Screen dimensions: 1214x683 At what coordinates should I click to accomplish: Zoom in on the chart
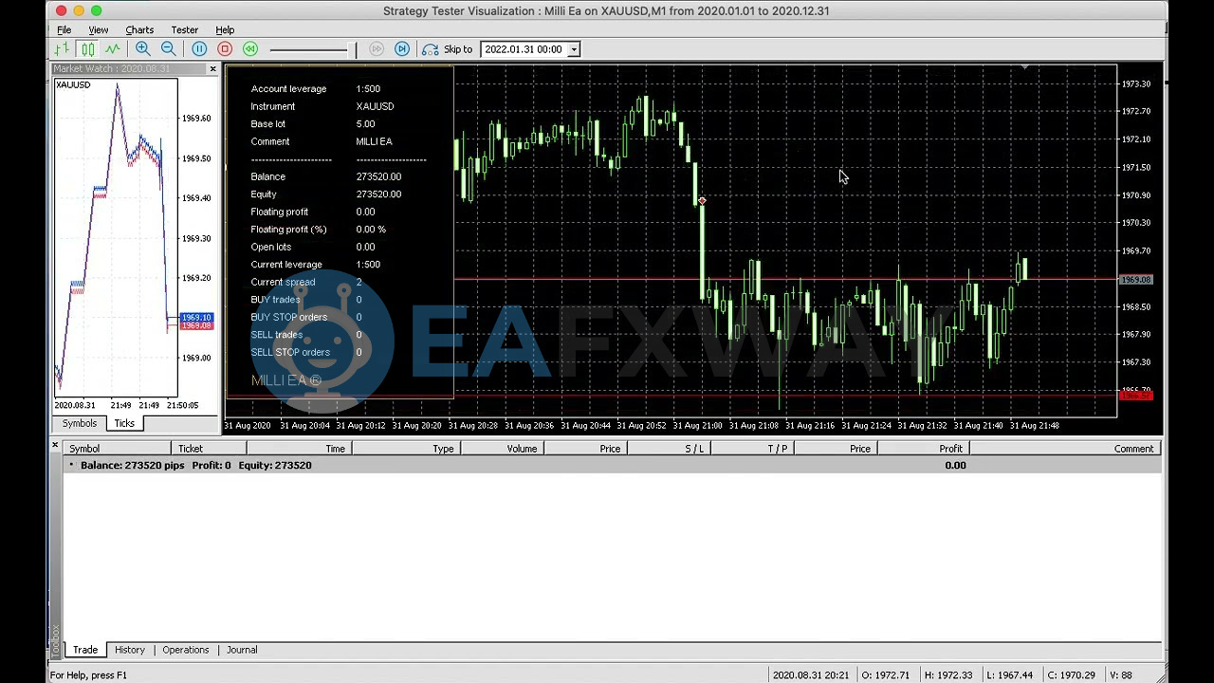[x=142, y=49]
